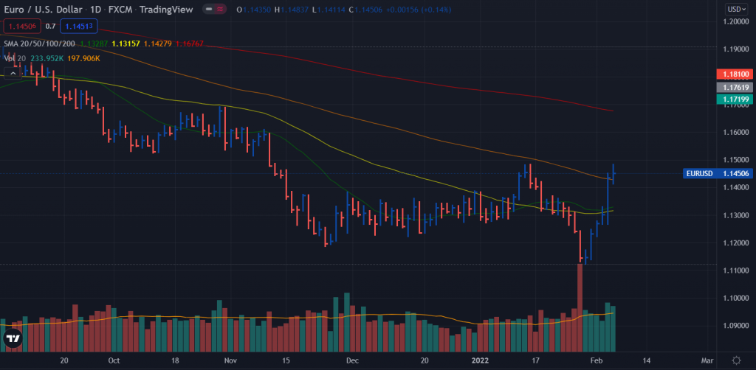The height and width of the screenshot is (370, 756).
Task: Click the Nov label on time axis
Action: 230,360
